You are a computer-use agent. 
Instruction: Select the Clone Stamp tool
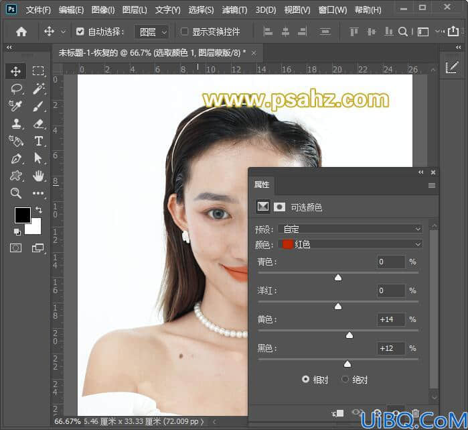point(17,123)
